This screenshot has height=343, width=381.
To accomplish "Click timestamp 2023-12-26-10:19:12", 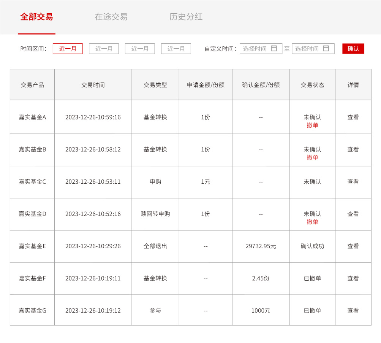I will (x=93, y=311).
